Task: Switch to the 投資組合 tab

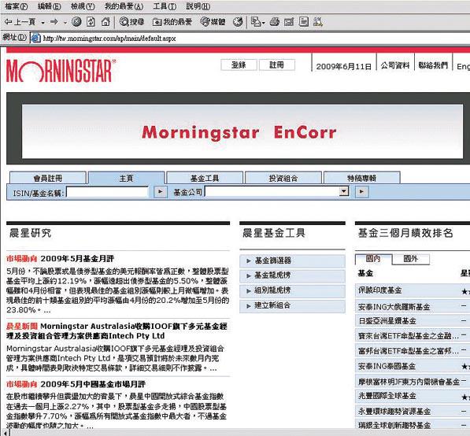Action: coord(283,178)
